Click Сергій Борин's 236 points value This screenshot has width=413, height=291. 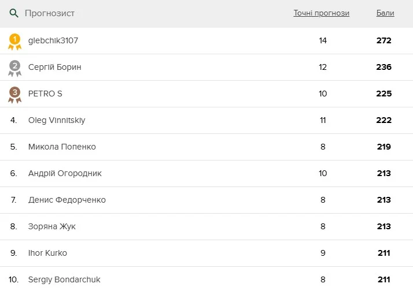coord(384,67)
